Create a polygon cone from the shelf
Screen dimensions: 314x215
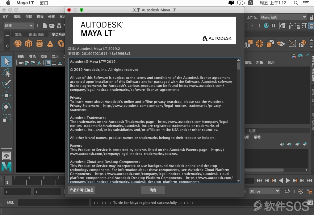point(50,43)
